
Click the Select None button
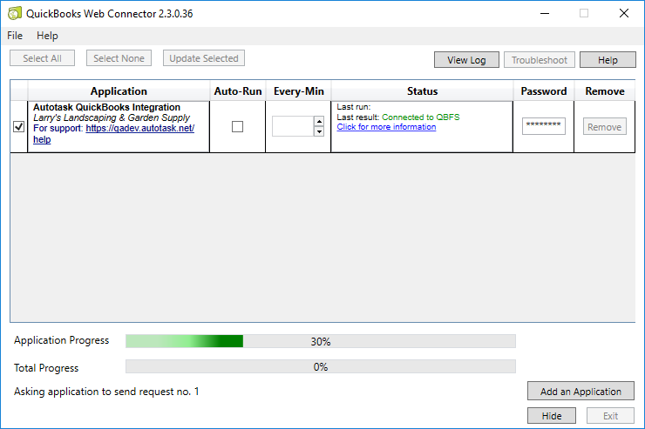click(119, 58)
